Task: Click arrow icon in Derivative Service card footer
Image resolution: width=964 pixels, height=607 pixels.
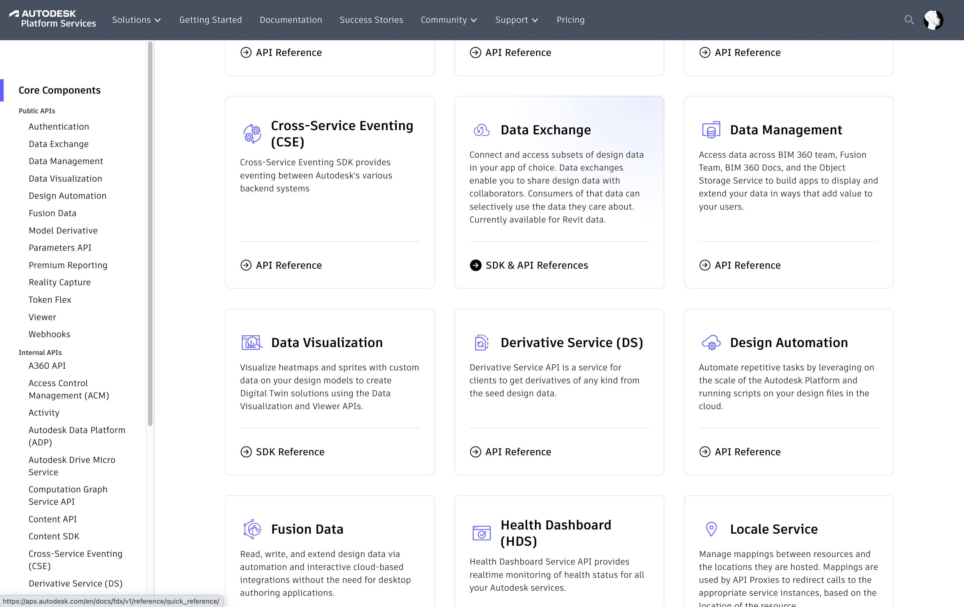Action: pos(476,452)
